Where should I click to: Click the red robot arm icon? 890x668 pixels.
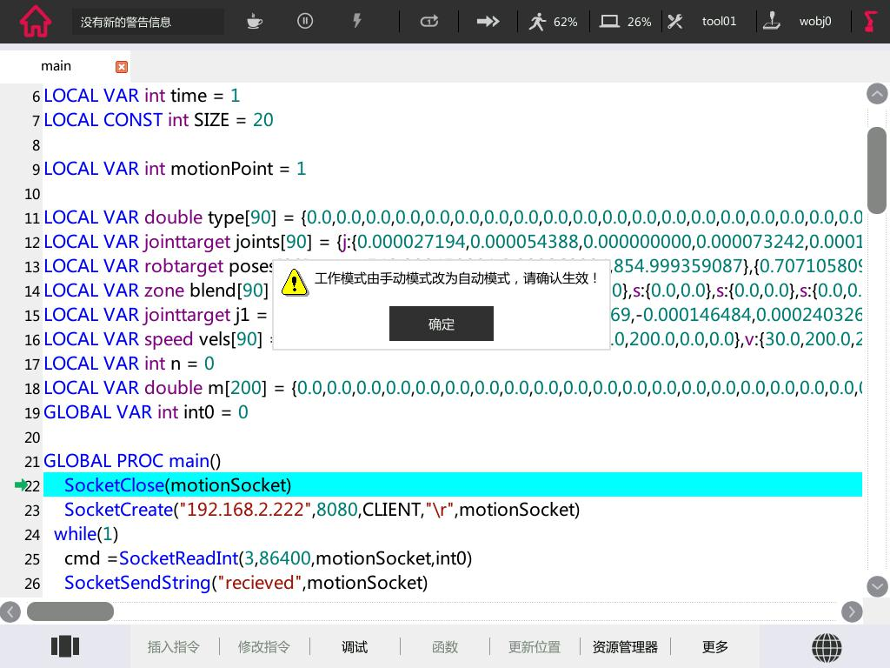point(870,22)
